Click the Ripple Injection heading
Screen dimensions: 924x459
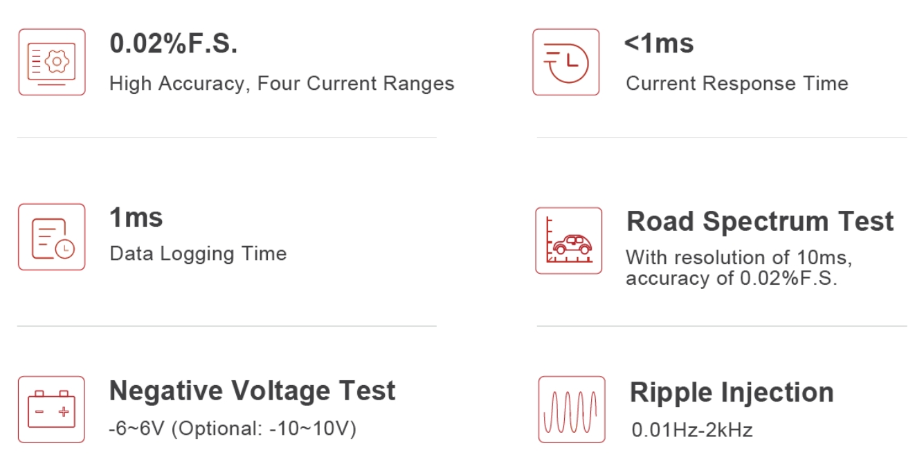[732, 393]
